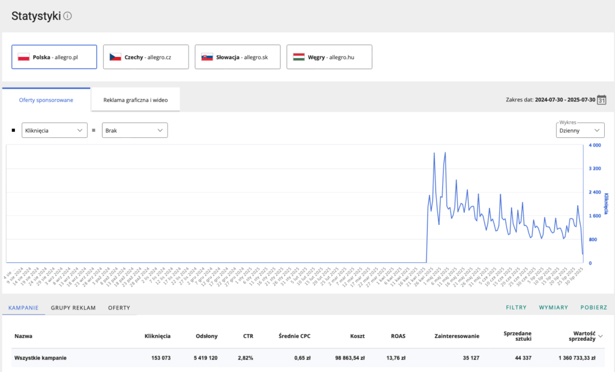Click the Polish flag icon
The width and height of the screenshot is (615, 372).
click(x=24, y=57)
